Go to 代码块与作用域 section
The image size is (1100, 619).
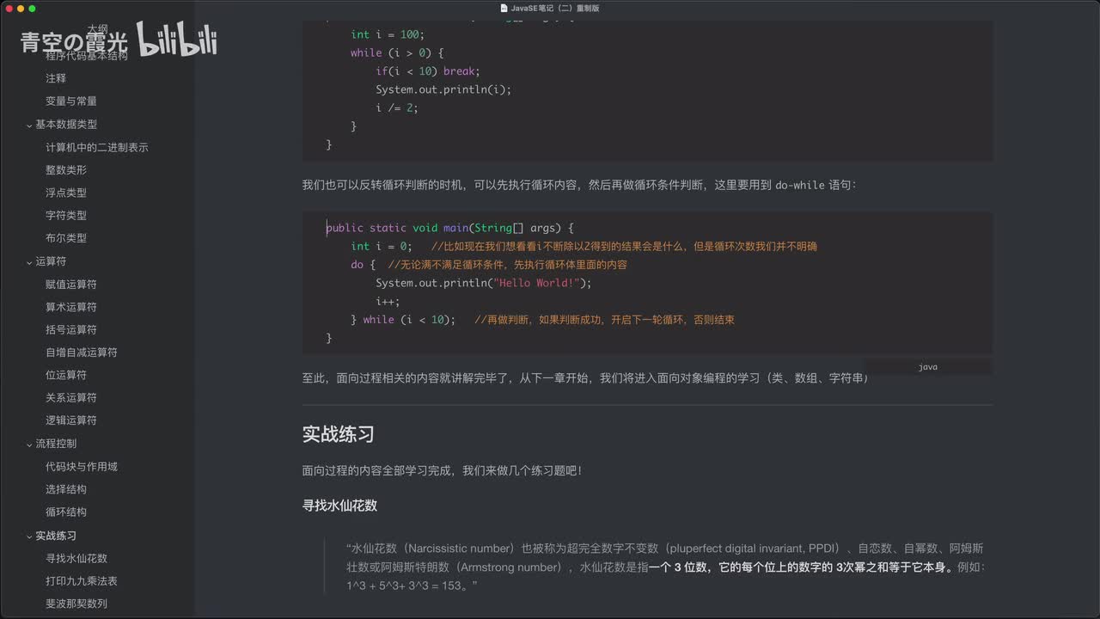click(x=82, y=467)
